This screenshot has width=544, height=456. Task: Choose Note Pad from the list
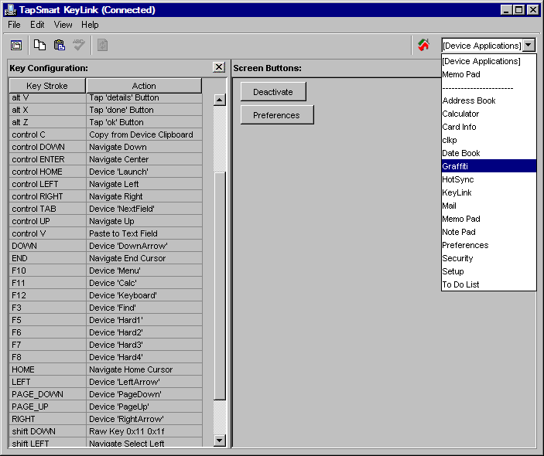click(x=489, y=232)
